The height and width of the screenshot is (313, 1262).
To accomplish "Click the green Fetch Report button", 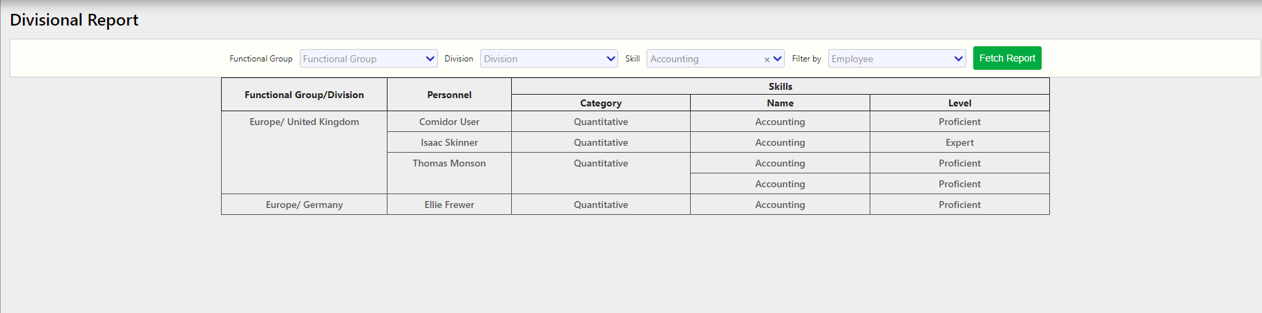I will (x=1006, y=58).
